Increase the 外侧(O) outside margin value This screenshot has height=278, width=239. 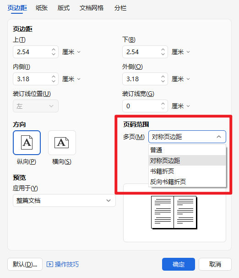click(x=163, y=77)
